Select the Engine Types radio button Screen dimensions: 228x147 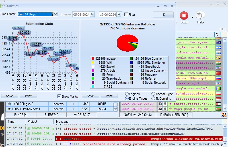[x=127, y=98]
